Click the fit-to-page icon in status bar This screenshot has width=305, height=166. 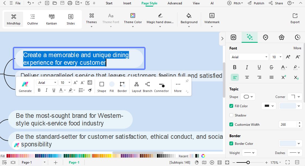220,162
